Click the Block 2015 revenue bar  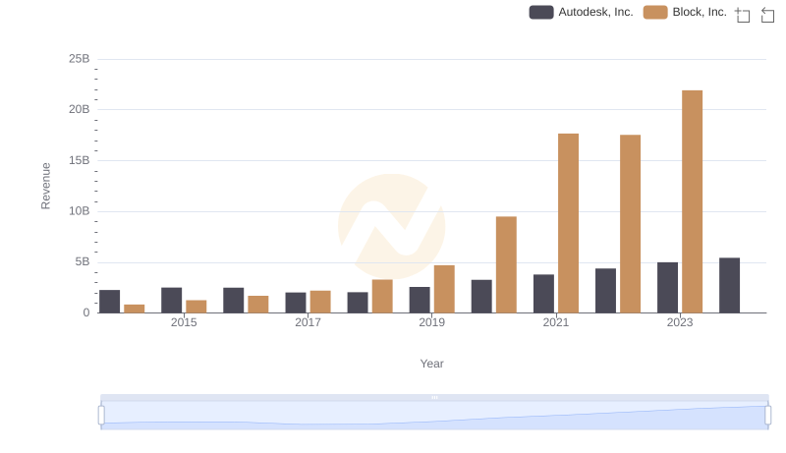(196, 307)
